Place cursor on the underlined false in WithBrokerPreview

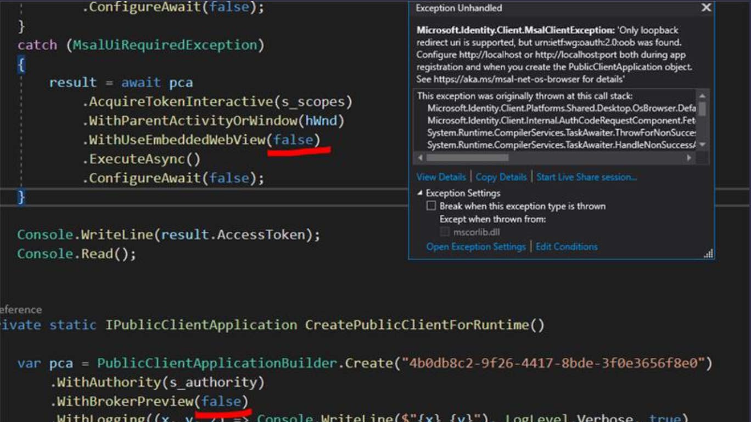[222, 401]
